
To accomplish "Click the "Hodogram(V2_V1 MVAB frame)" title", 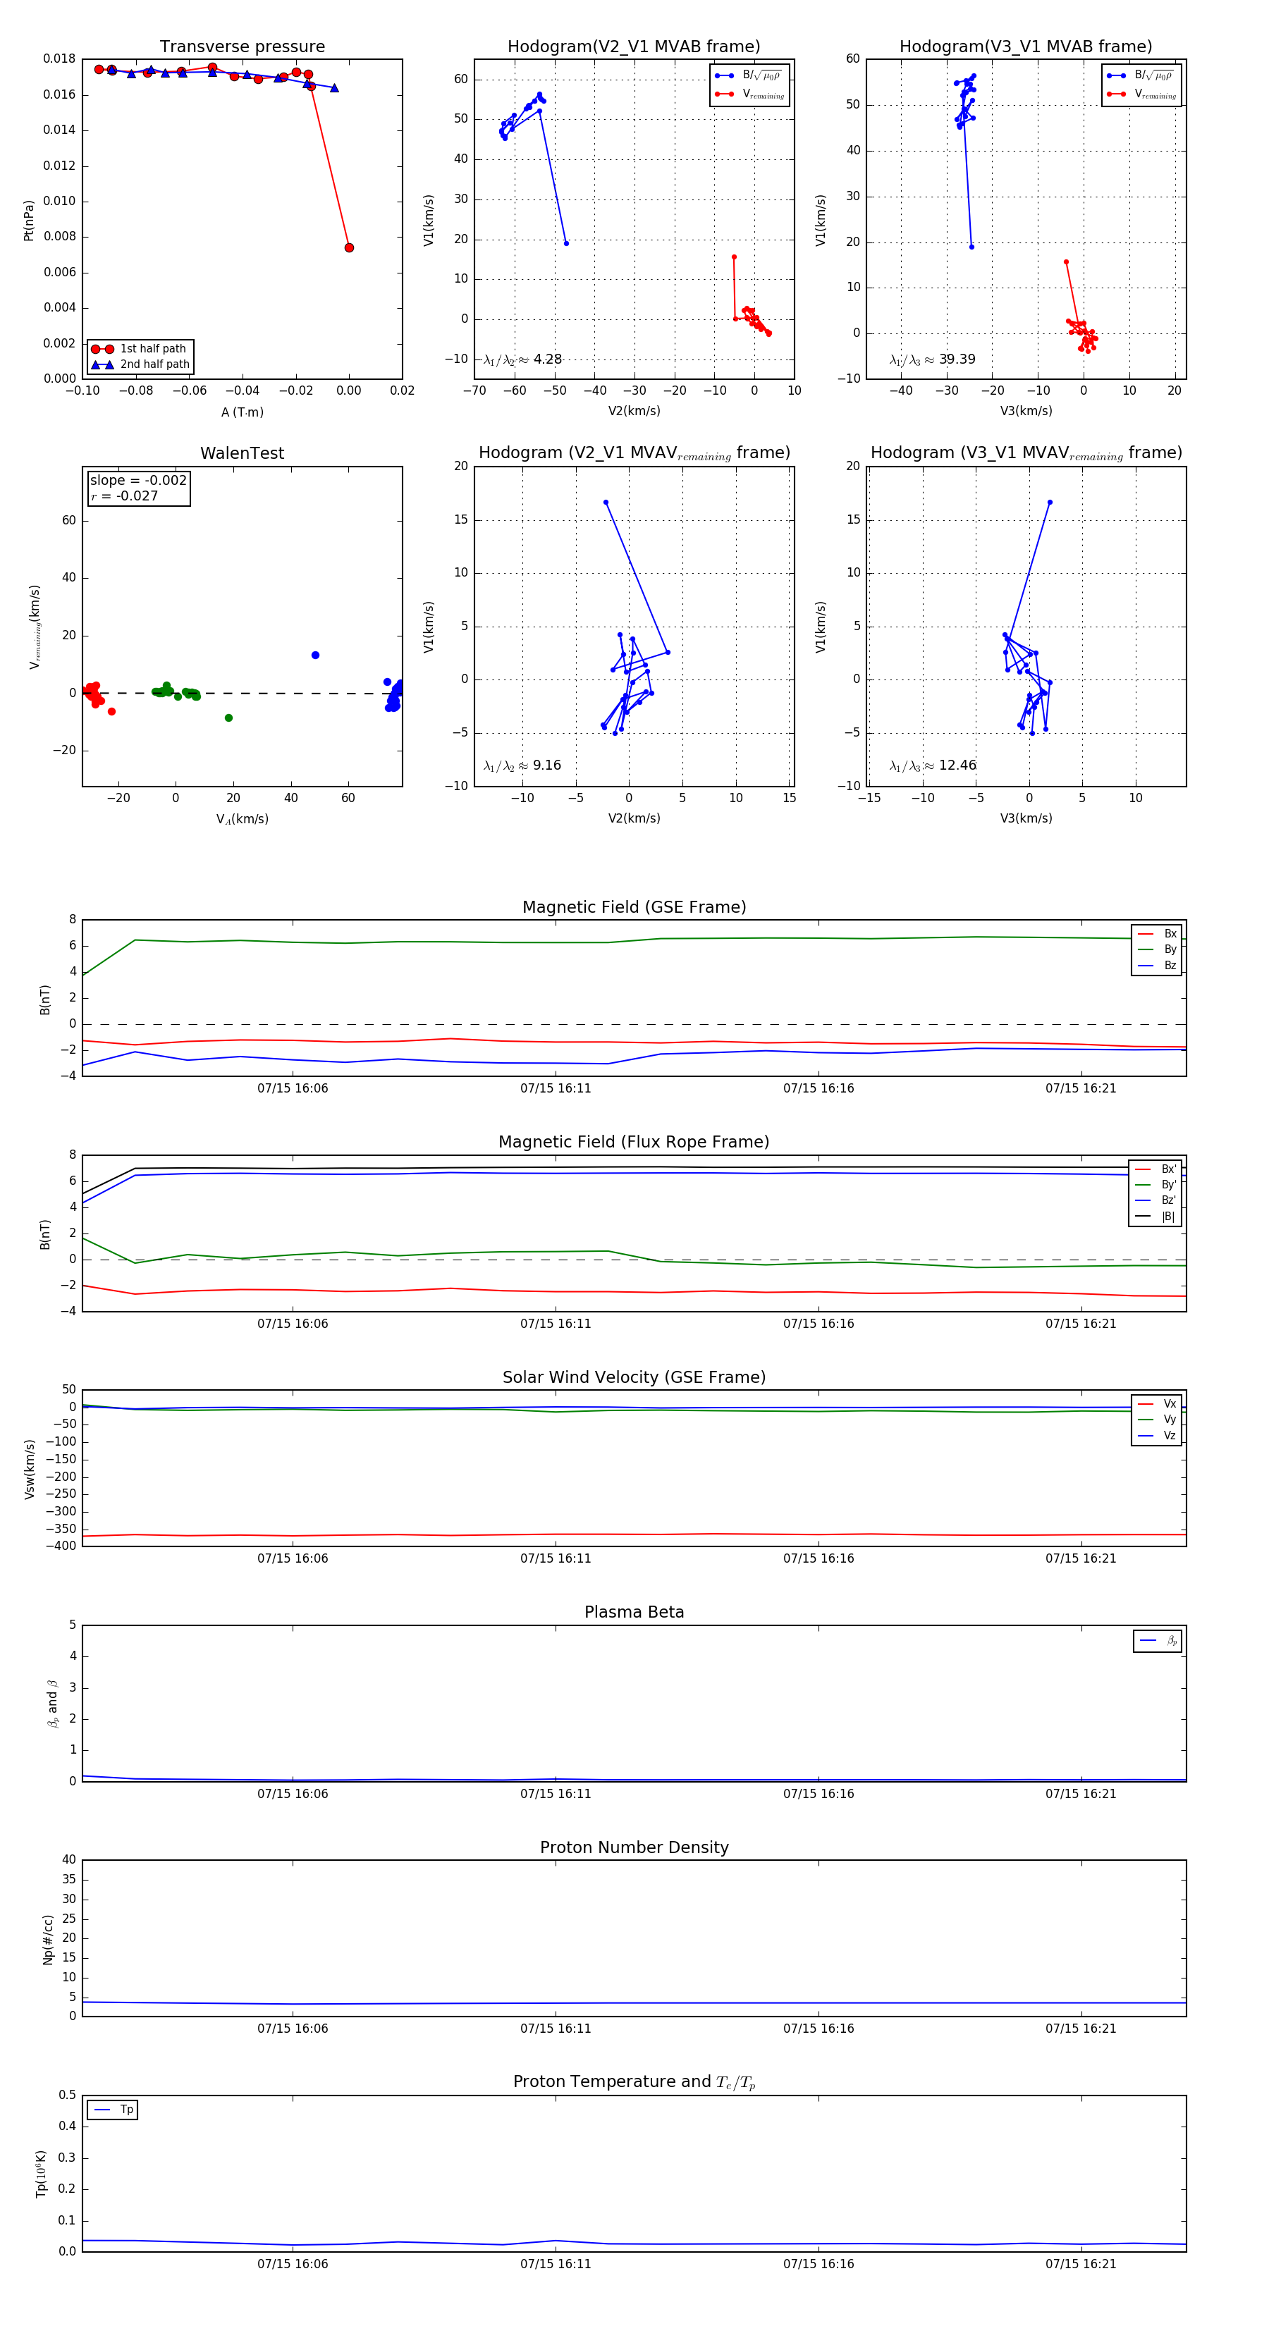I will (x=634, y=46).
